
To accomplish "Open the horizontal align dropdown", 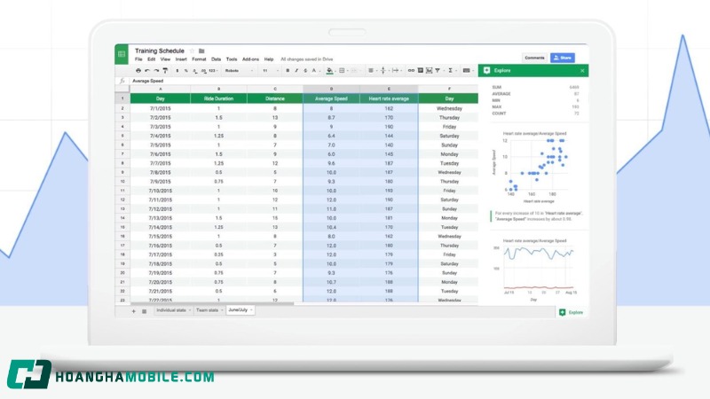I will click(371, 71).
